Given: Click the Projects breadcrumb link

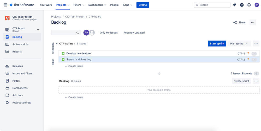Looking at the screenshot, I should [x=56, y=17].
